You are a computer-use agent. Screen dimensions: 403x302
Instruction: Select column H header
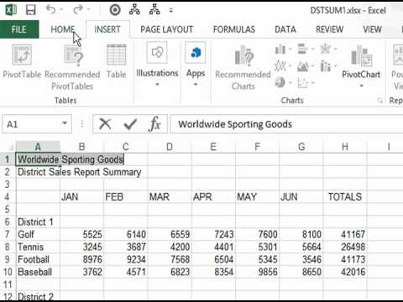[x=345, y=147]
